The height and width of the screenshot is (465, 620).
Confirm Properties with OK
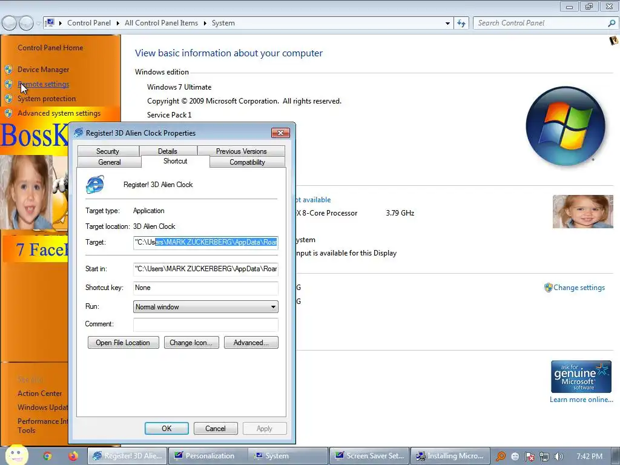167,428
